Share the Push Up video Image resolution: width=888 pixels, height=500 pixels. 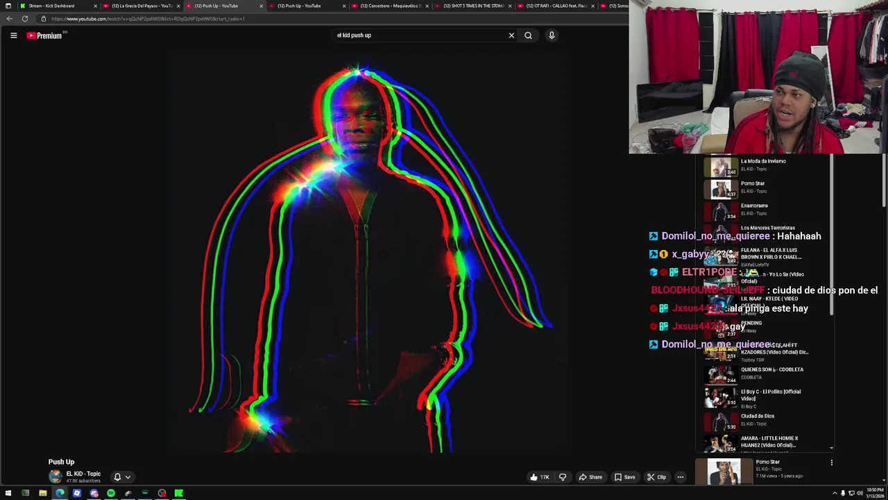coord(590,477)
